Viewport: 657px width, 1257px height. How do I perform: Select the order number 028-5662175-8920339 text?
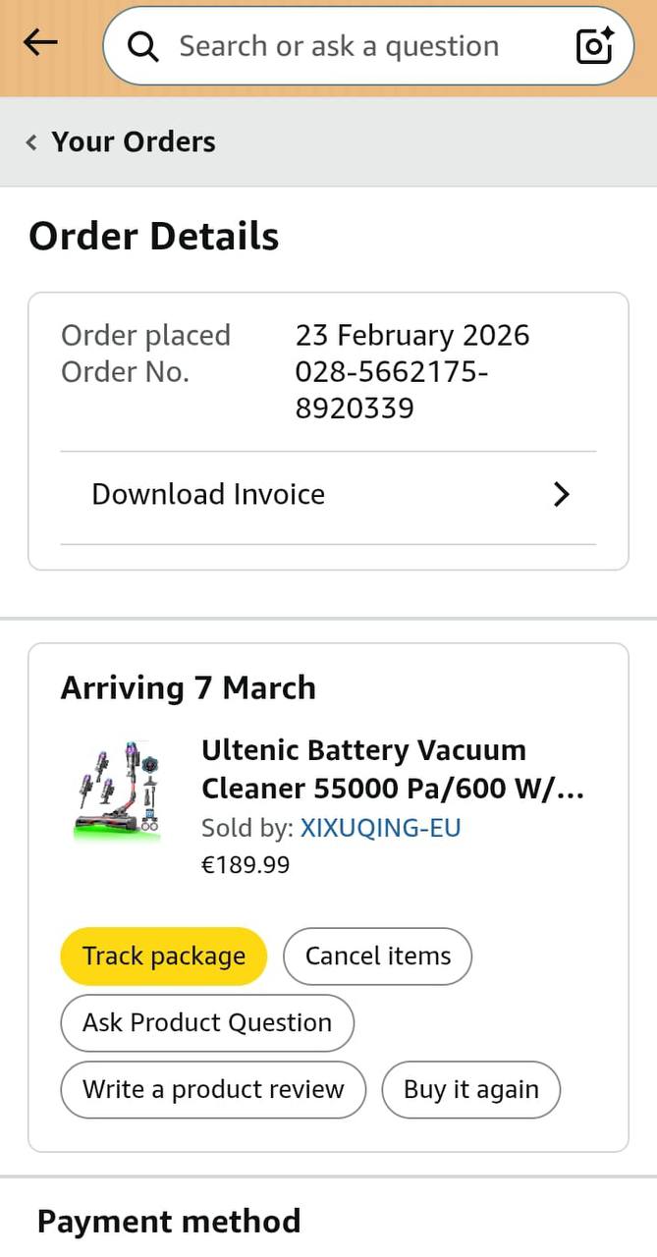[391, 390]
